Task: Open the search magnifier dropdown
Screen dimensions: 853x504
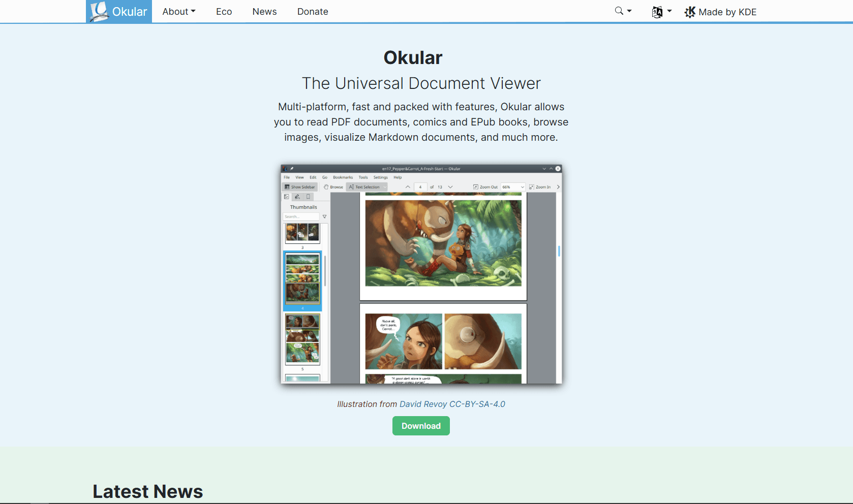Action: 623,11
